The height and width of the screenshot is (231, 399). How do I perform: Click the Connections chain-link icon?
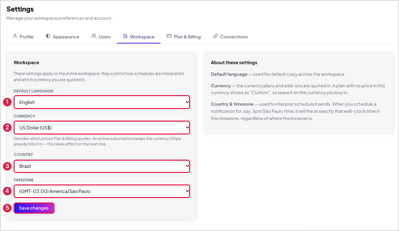click(216, 36)
